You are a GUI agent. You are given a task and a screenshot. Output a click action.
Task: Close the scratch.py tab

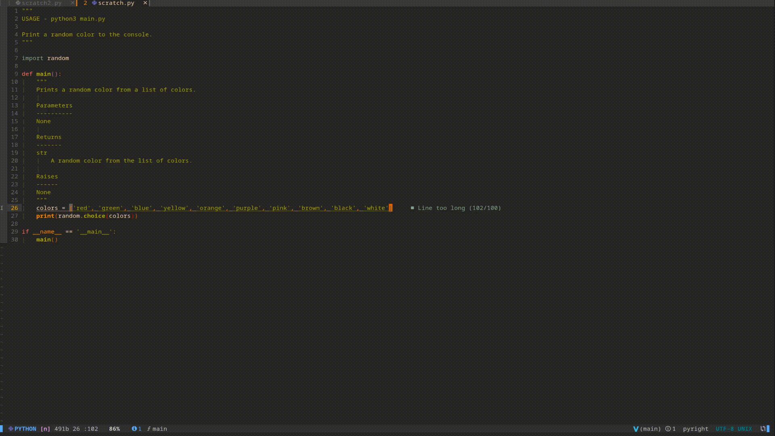pyautogui.click(x=145, y=3)
